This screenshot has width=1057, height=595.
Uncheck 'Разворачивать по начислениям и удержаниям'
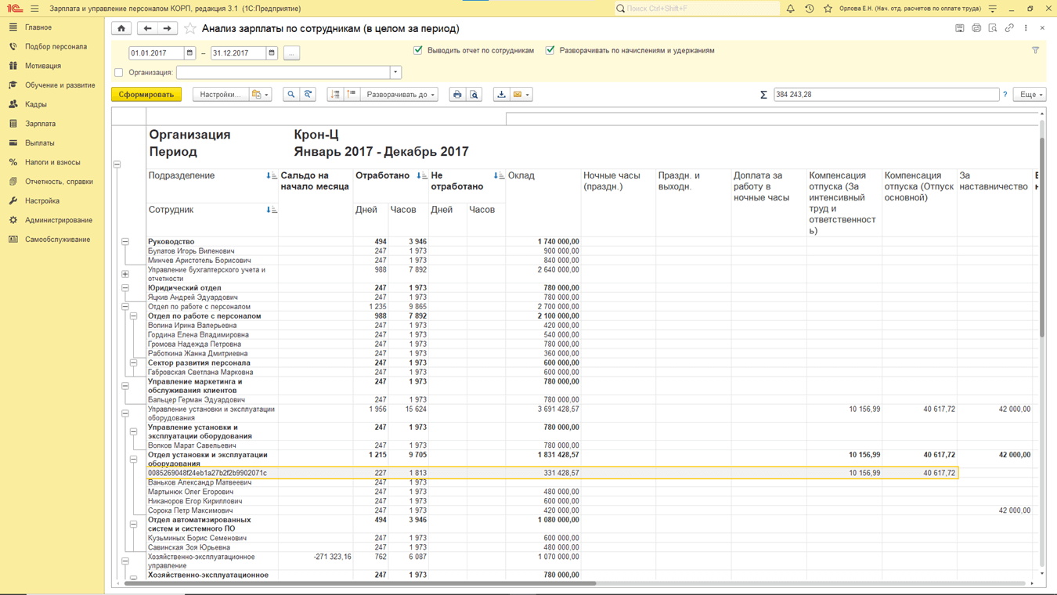pyautogui.click(x=550, y=50)
